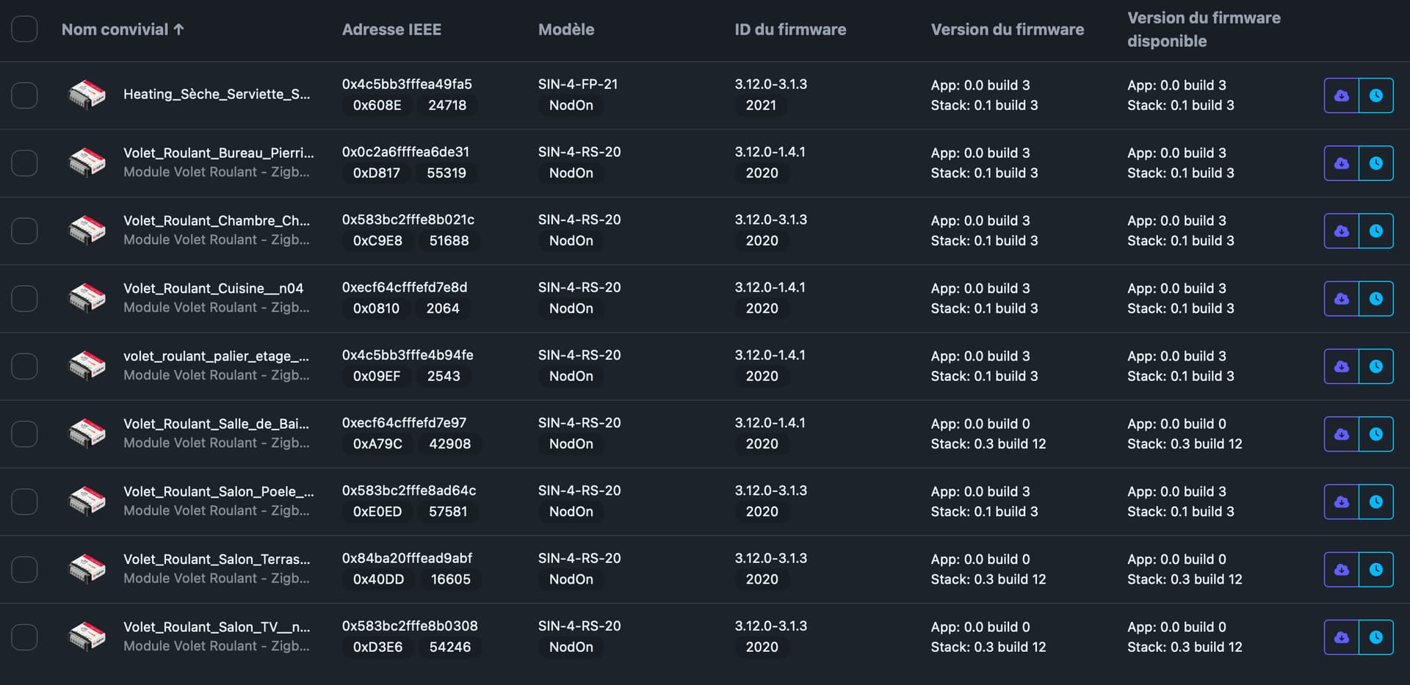Click the "Version du firmware" column header
The height and width of the screenshot is (685, 1410).
tap(1007, 29)
